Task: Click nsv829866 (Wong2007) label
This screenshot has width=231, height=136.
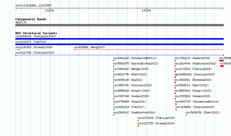Action: 90,47
